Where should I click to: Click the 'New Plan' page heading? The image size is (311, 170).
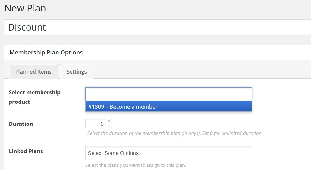(25, 8)
